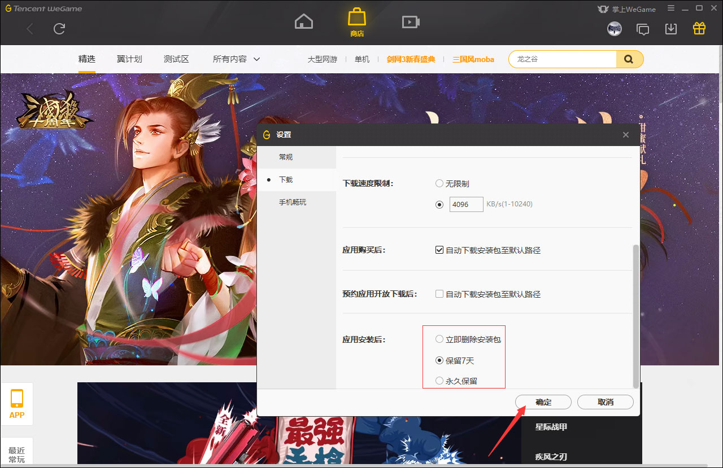Go to the home page icon
723x468 pixels.
[303, 21]
